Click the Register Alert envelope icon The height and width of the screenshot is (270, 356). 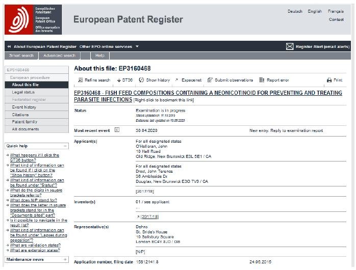click(290, 46)
